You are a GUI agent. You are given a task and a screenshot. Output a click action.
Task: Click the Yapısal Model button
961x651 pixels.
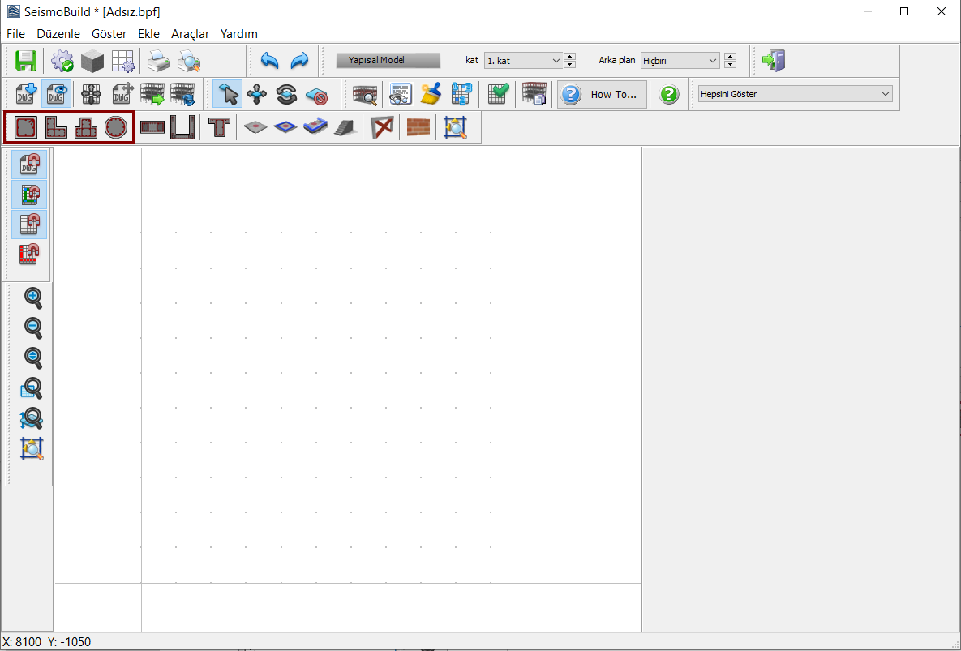pos(388,61)
